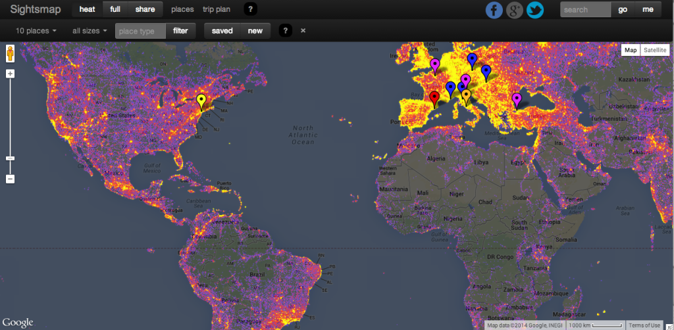
Task: Click the DR Congo label
Action: point(500,256)
